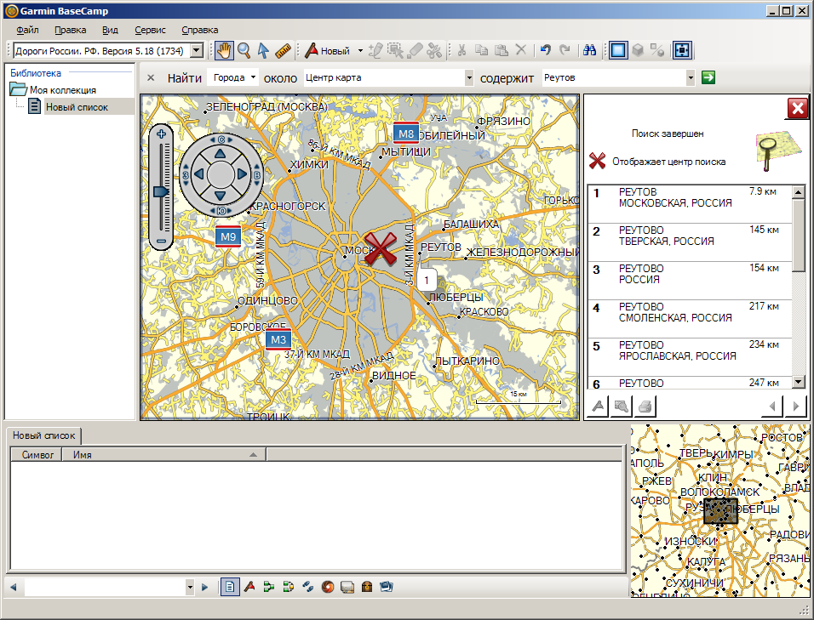This screenshot has height=620, width=814.
Task: Click the bottom toolbar back arrow
Action: tap(14, 588)
